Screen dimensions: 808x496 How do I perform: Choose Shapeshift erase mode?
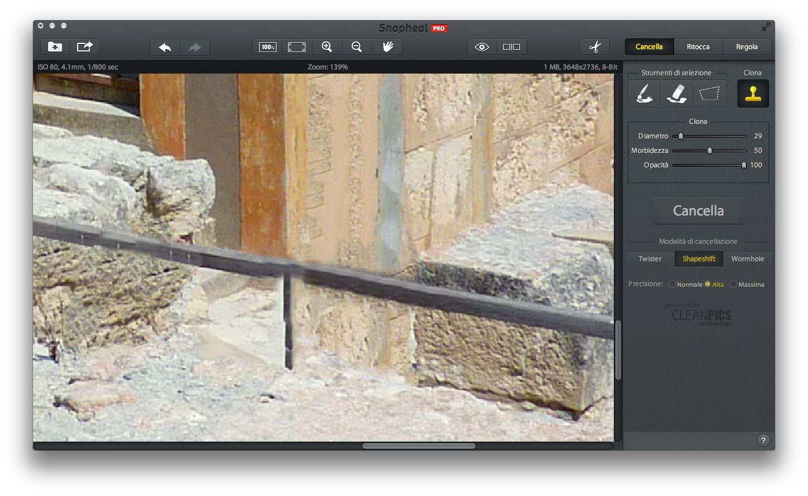[699, 259]
